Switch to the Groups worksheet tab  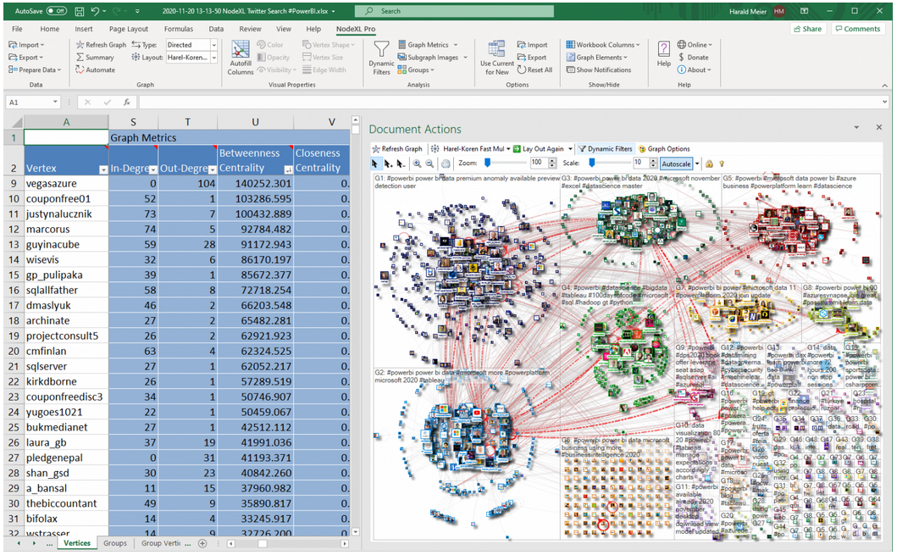tap(115, 543)
